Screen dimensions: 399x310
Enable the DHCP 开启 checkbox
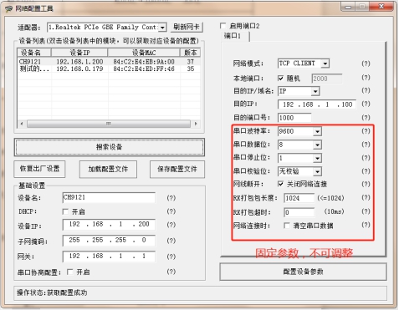(x=65, y=211)
